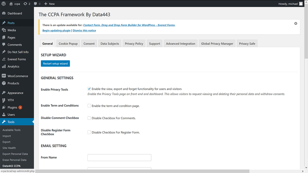Open the Data Subjects tab
The height and width of the screenshot is (173, 308).
coord(110,44)
